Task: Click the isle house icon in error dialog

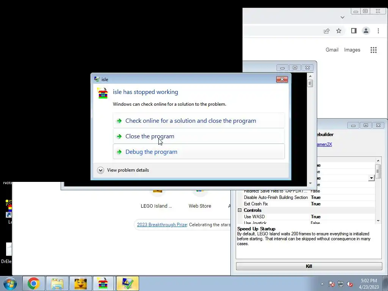Action: pos(103,93)
